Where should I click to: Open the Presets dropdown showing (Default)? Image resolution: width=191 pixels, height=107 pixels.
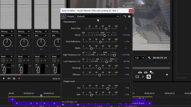click(x=98, y=16)
